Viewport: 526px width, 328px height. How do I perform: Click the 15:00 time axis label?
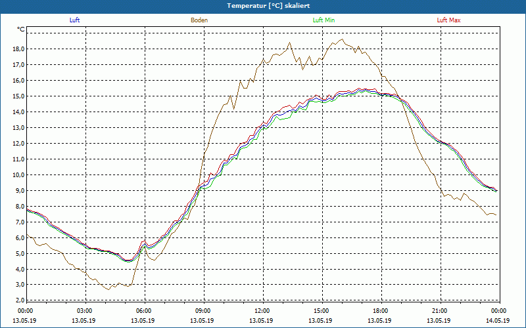pos(322,311)
